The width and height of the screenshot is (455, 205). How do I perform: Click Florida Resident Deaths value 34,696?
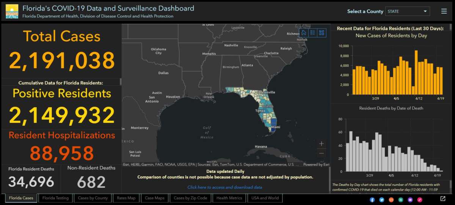pyautogui.click(x=31, y=182)
